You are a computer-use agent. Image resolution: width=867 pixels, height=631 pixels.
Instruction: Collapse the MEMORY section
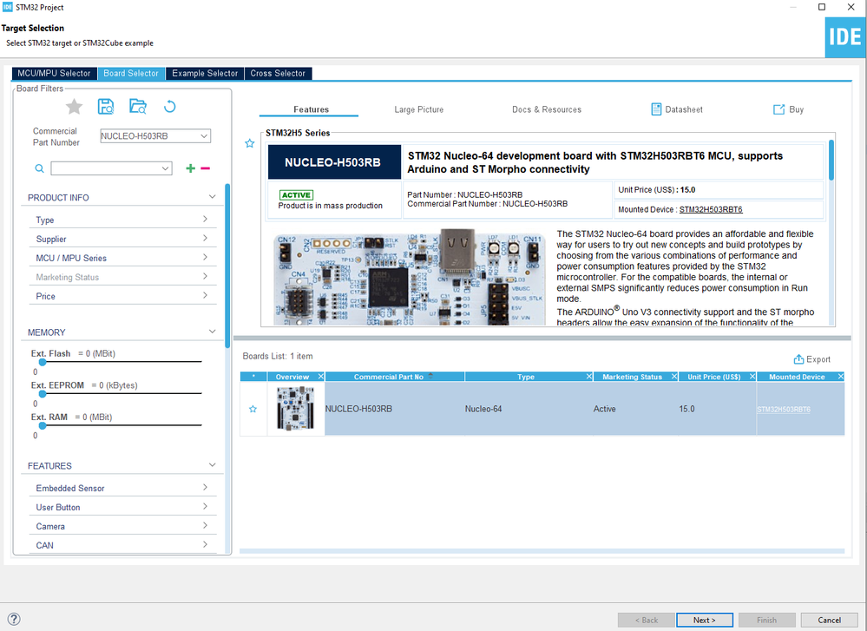(x=212, y=332)
